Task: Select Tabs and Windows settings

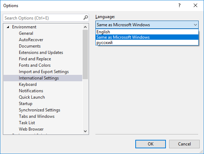Action: tap(37, 116)
